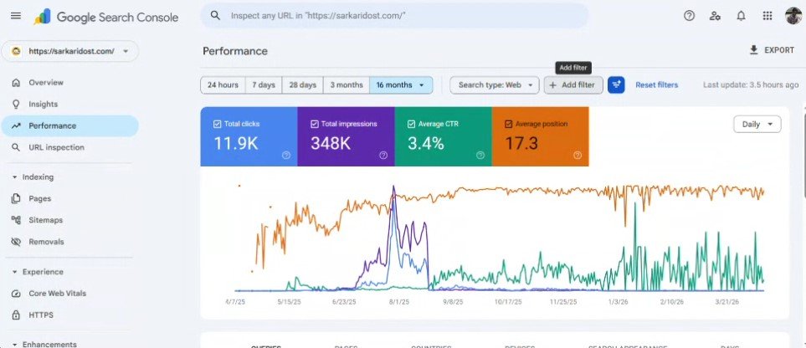Go to Sitemaps in sidebar
The image size is (806, 348).
coord(46,220)
